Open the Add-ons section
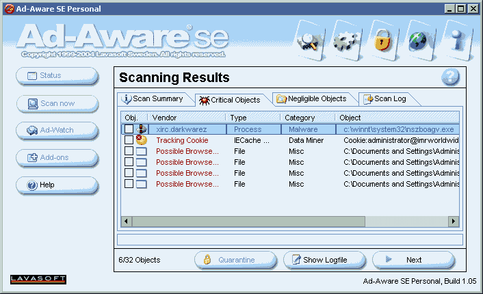This screenshot has height=294, width=483. tap(57, 158)
